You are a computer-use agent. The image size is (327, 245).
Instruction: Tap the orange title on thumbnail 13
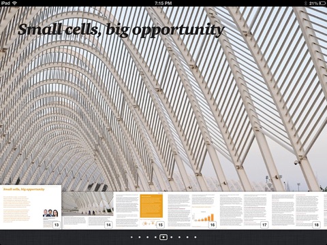24,189
